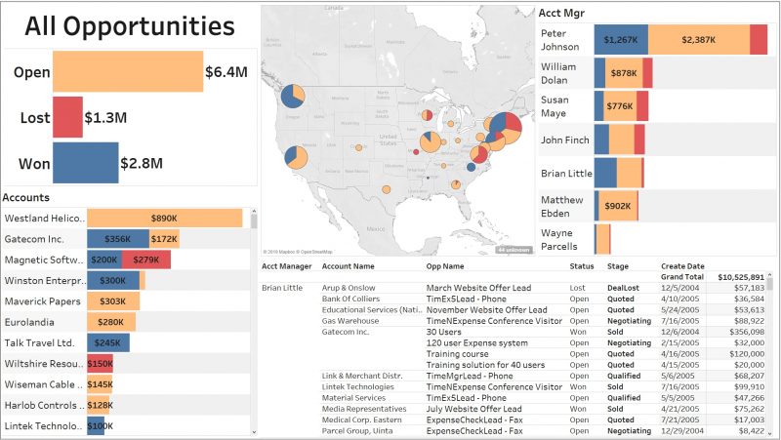Select the blue Won $2.8M bar
Viewport: 781px width, 440px height.
(86, 163)
